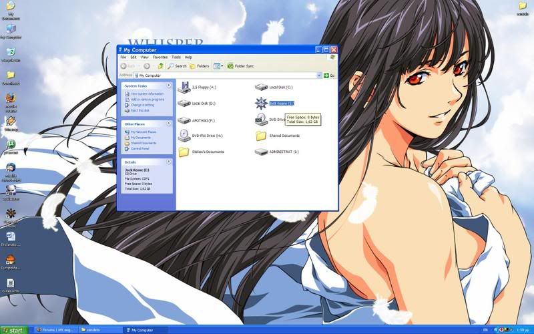Image resolution: width=534 pixels, height=334 pixels.
Task: Click the Start button
Action: (14, 330)
